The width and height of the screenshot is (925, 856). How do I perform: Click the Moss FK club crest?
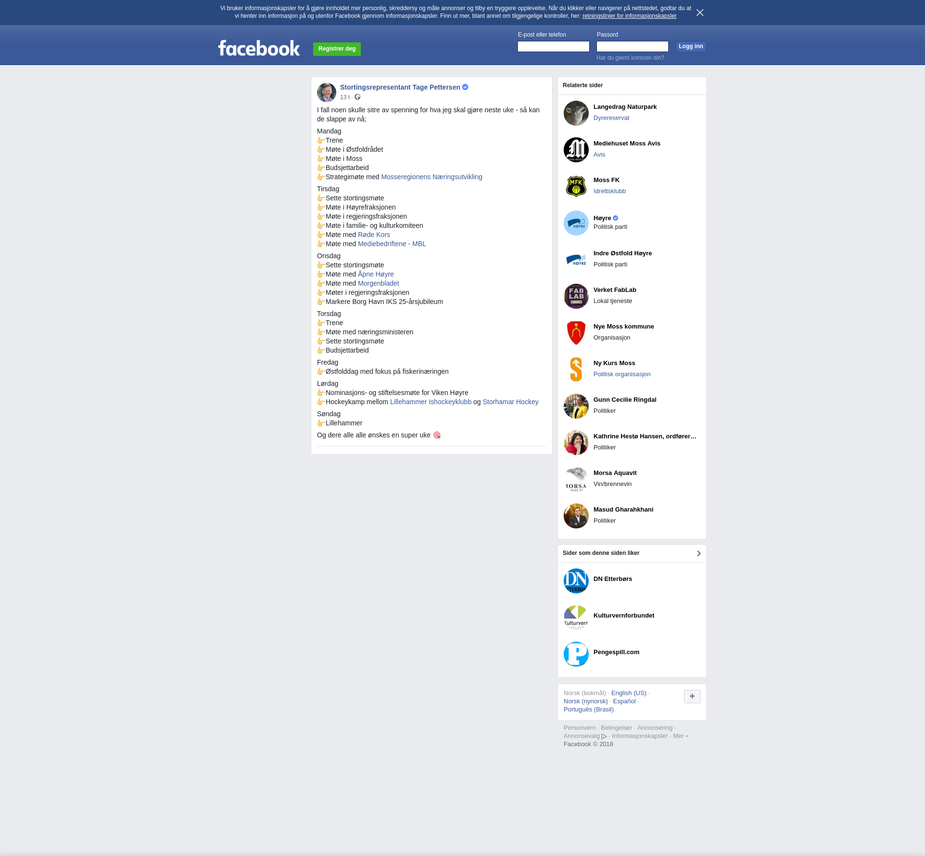pyautogui.click(x=576, y=186)
